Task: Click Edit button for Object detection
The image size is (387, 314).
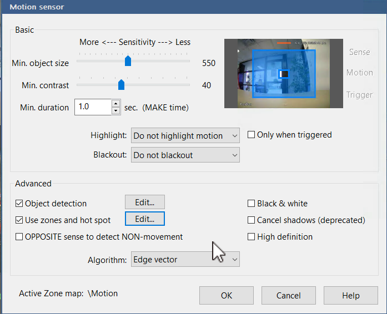Action: [145, 202]
